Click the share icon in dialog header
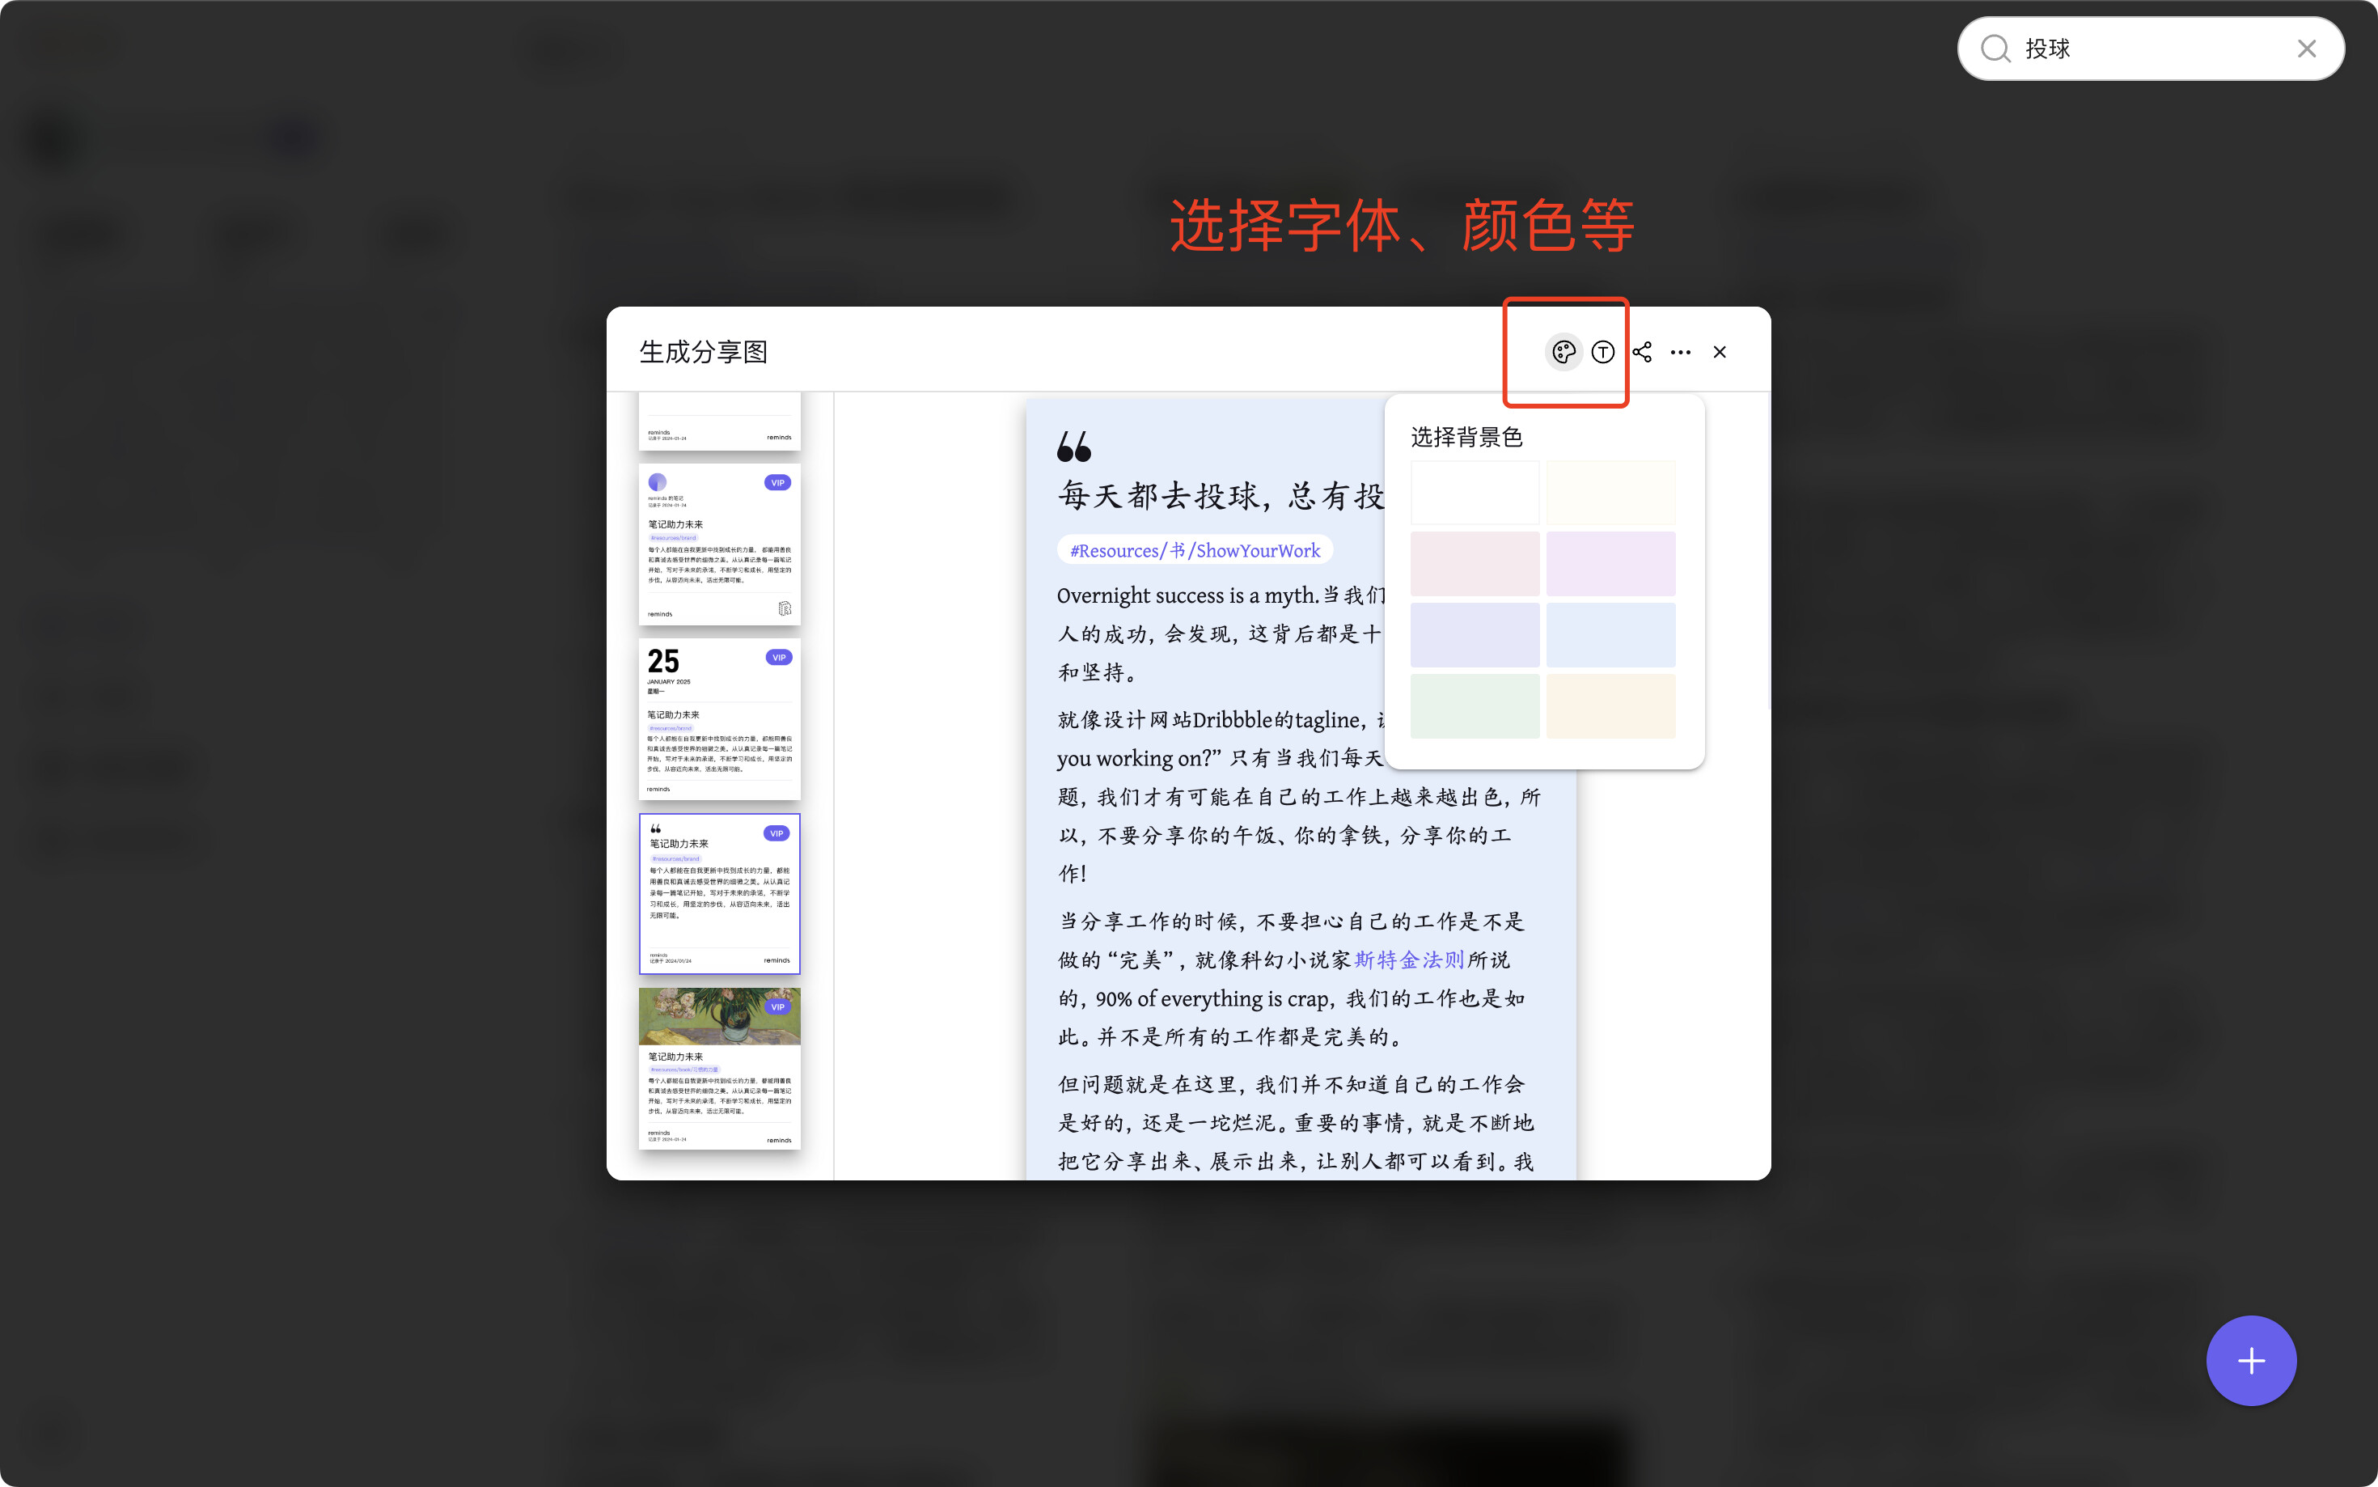 point(1642,352)
